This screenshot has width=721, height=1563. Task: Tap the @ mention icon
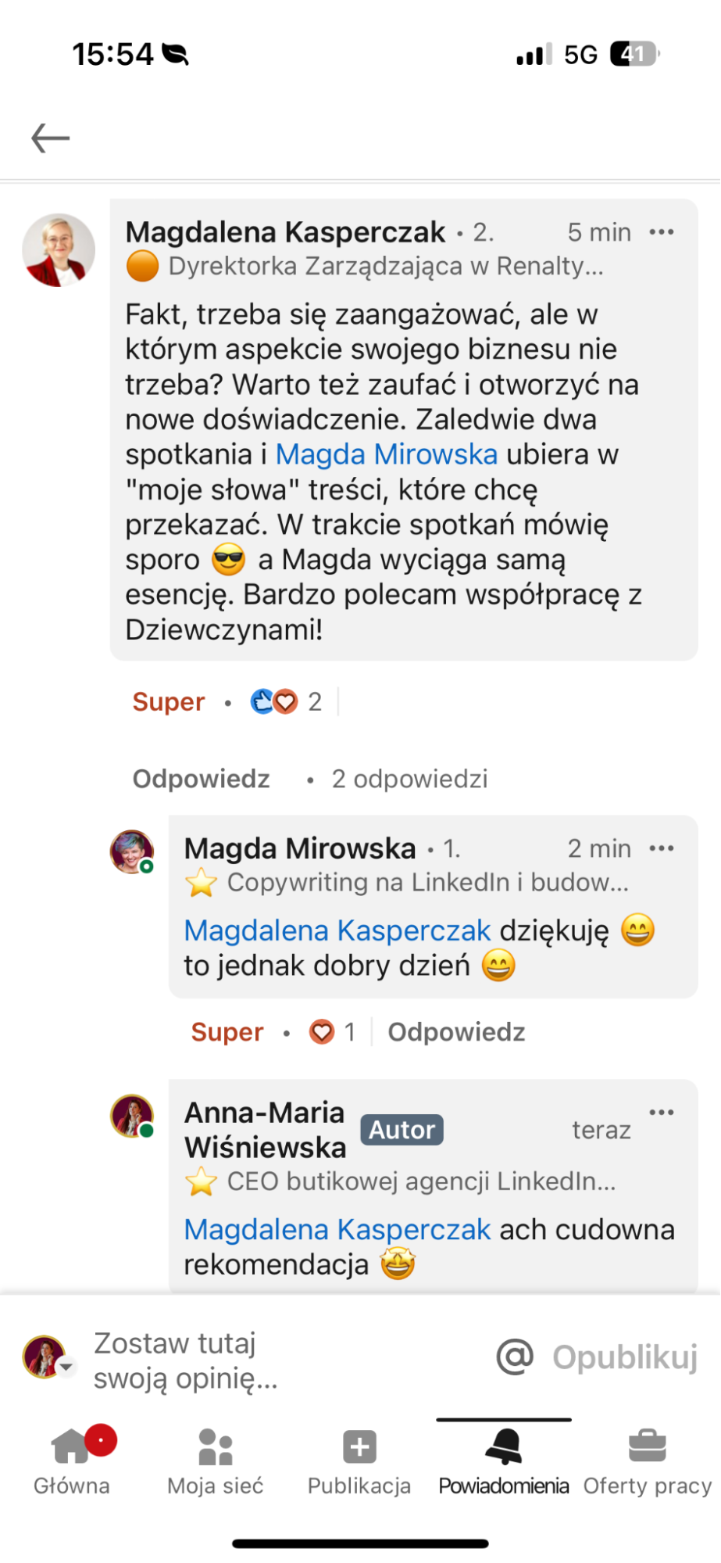pos(515,1357)
